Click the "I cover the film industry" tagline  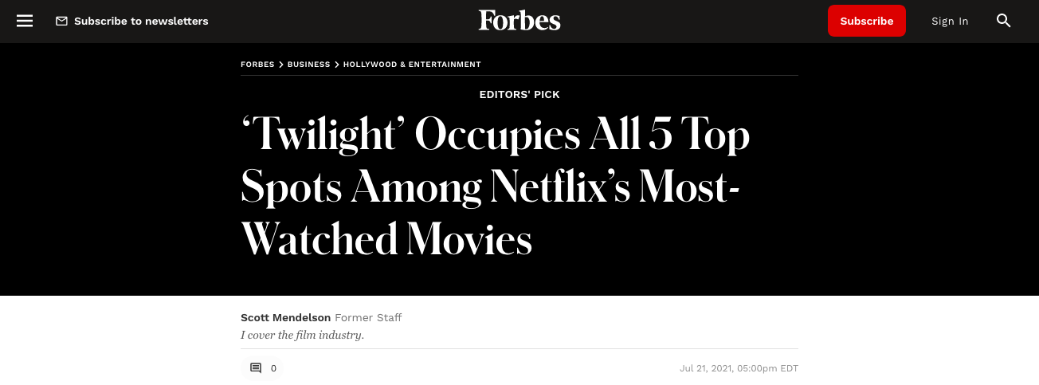(302, 335)
